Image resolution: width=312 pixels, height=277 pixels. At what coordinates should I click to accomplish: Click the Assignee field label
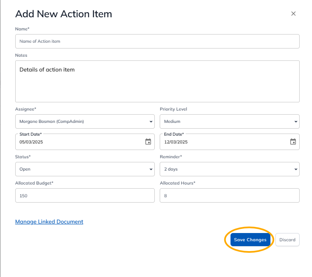pyautogui.click(x=26, y=109)
